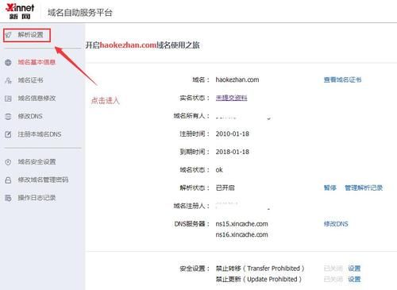
Task: Click the 查看域名证书 link
Action: pyautogui.click(x=342, y=79)
